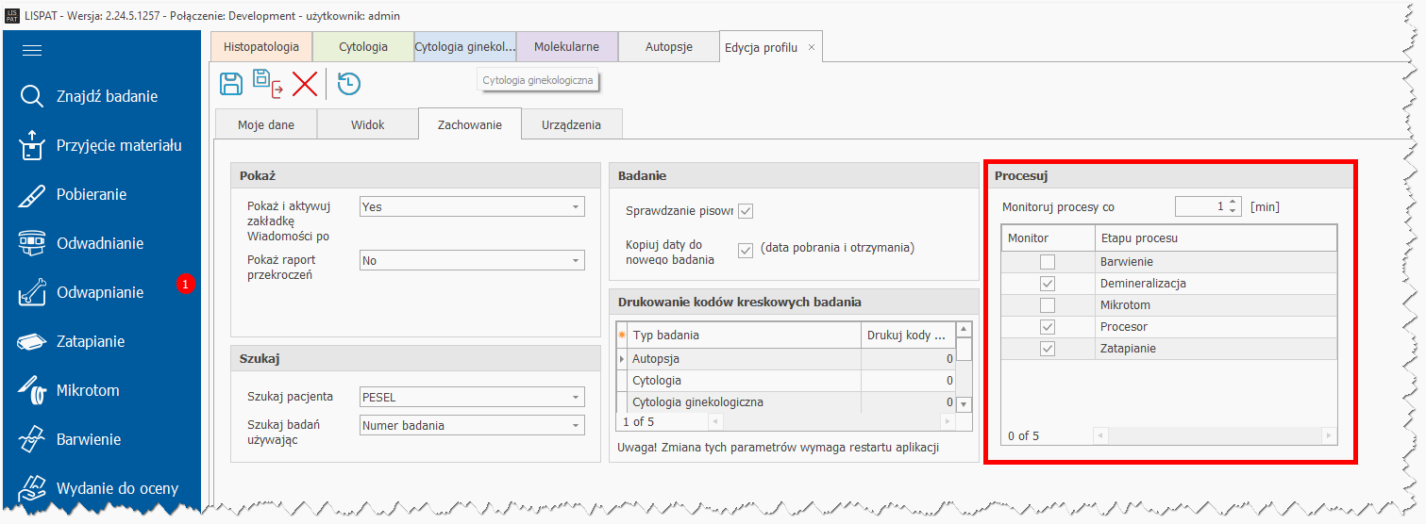Toggle the hamburger menu in the sidebar

pos(32,51)
